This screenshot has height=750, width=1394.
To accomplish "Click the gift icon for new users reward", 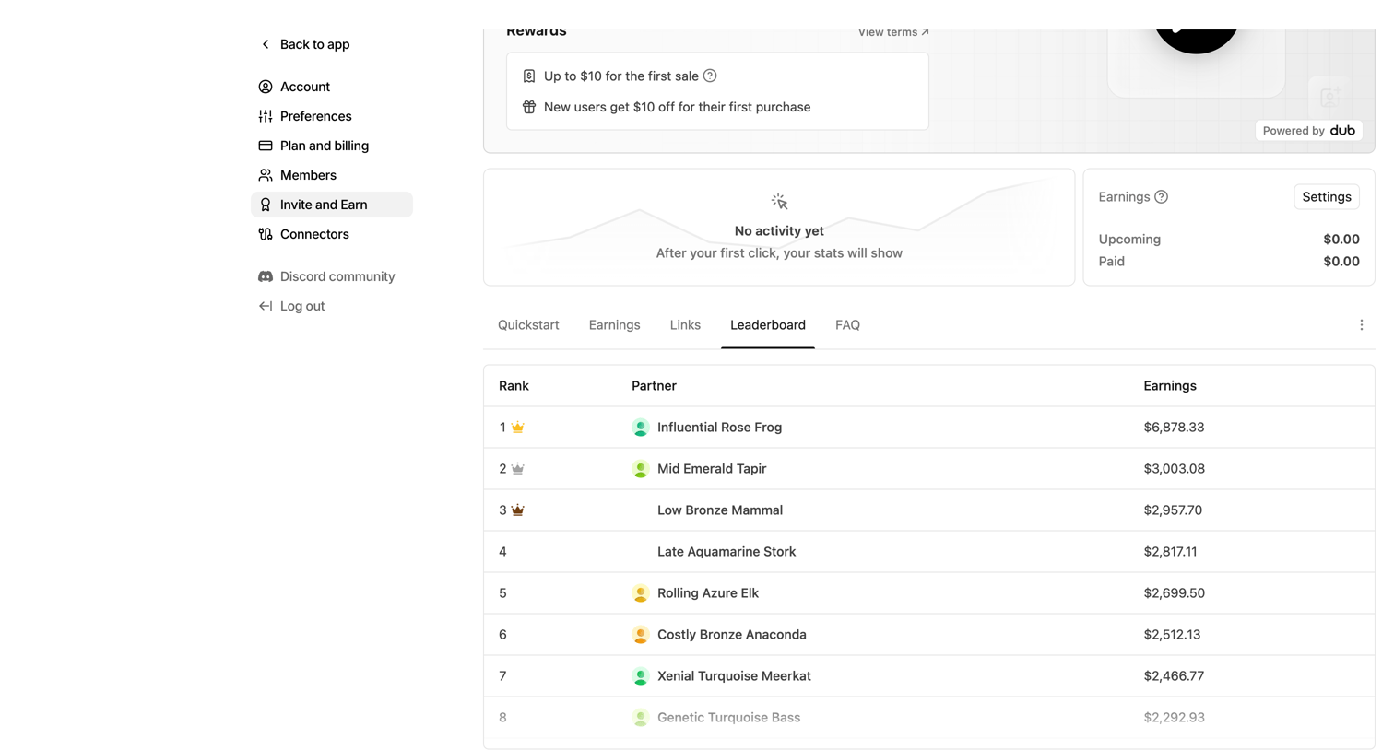I will (529, 107).
